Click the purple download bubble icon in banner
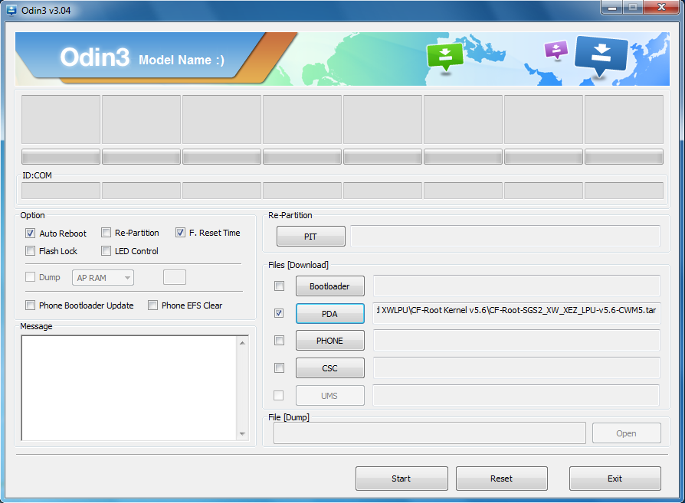Image resolution: width=685 pixels, height=503 pixels. 556,51
